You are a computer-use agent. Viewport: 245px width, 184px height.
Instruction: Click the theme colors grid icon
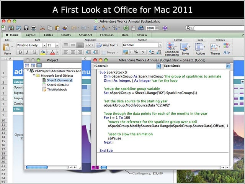[x=226, y=45]
